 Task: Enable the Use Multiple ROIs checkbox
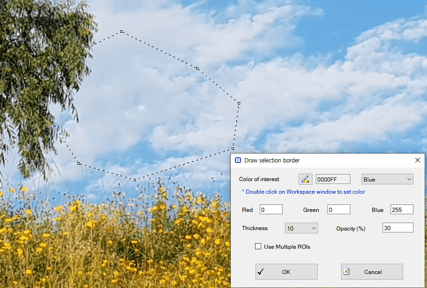pyautogui.click(x=258, y=246)
